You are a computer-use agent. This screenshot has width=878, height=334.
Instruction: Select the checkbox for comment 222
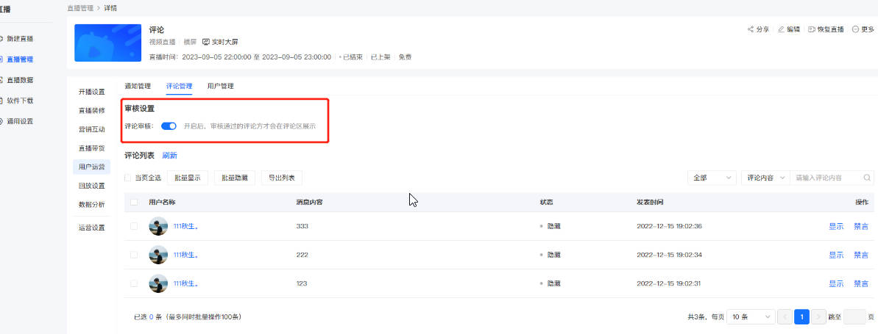134,255
